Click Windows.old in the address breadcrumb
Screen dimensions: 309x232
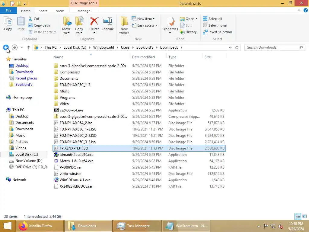tap(104, 47)
